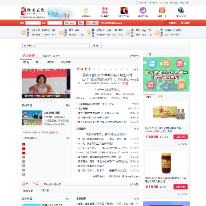The image size is (206, 206).
Task: Click the QQ penguin login button
Action: 92,23
